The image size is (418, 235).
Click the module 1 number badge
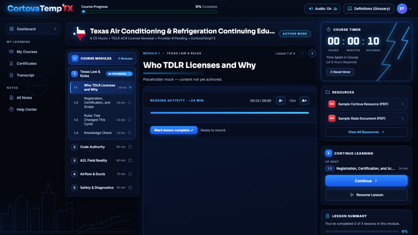pyautogui.click(x=74, y=74)
